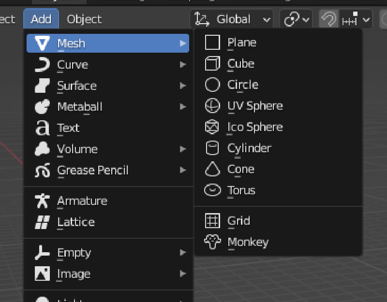
Task: Click the Circle mesh icon
Action: 212,85
